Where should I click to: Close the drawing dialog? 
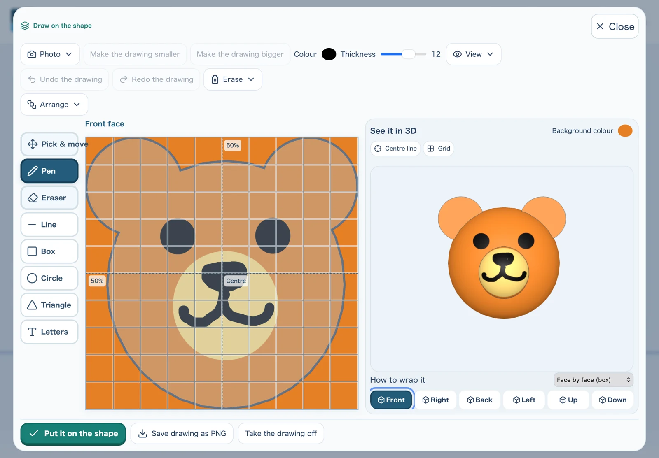pyautogui.click(x=615, y=26)
